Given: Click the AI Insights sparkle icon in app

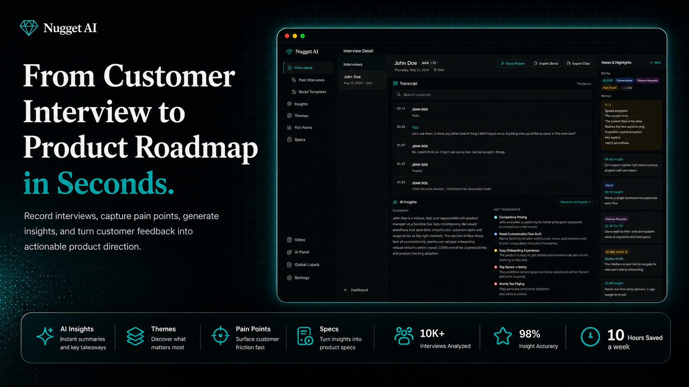Looking at the screenshot, I should [395, 202].
